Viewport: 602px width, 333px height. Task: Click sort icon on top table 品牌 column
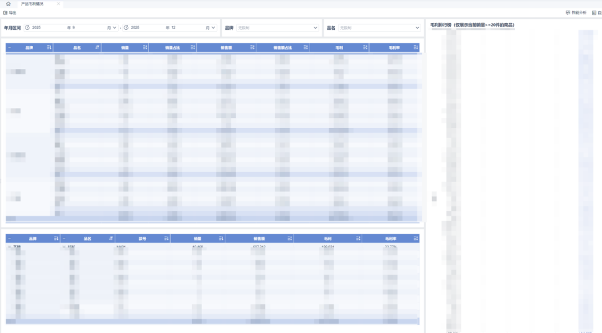[49, 48]
